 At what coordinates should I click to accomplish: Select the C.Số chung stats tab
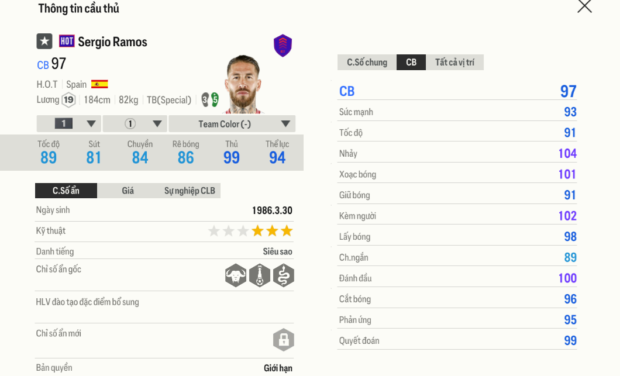[x=367, y=63]
